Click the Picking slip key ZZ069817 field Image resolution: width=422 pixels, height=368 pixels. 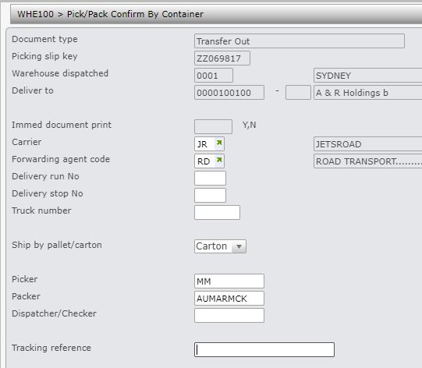point(222,58)
